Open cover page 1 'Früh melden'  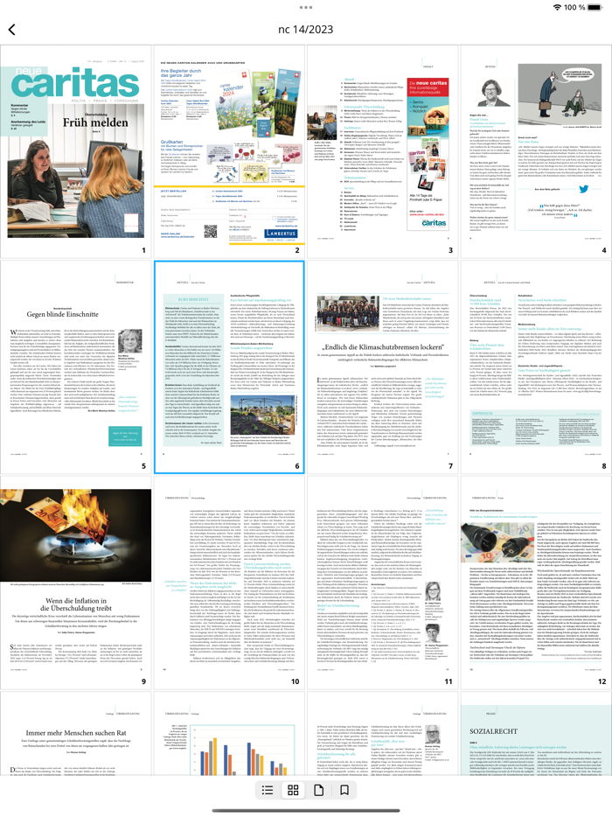[x=76, y=151]
